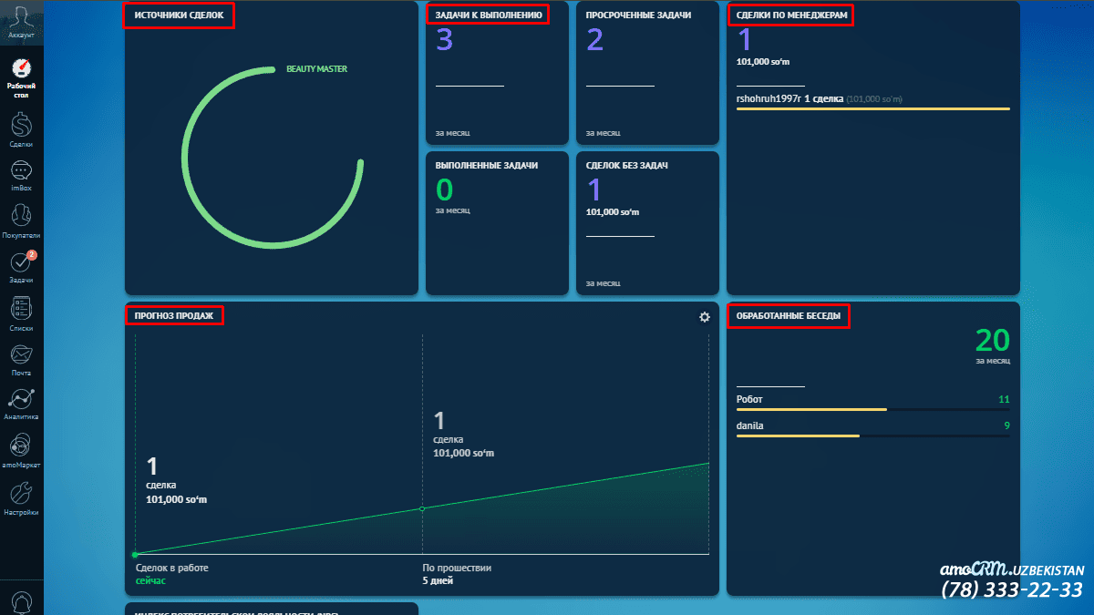Open imBox chat icon

(21, 170)
